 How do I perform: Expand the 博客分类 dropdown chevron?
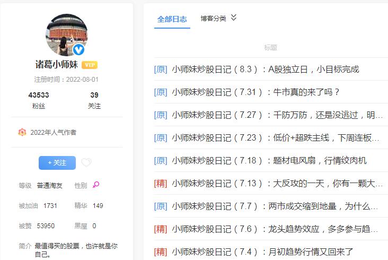pos(234,18)
